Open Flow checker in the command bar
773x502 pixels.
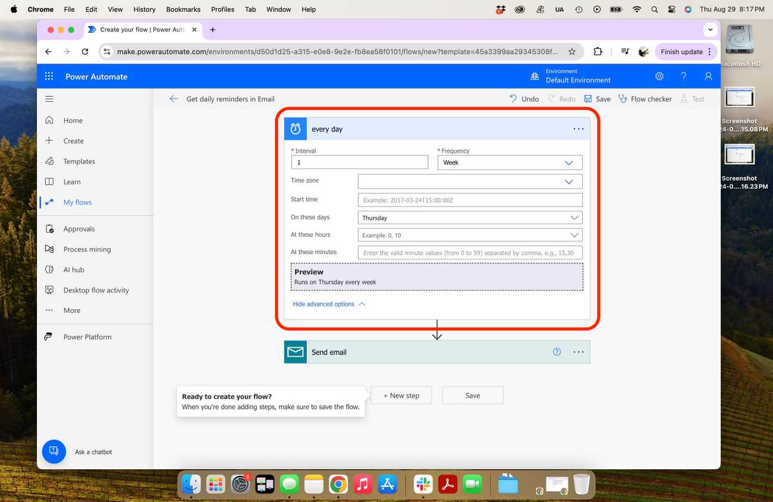pos(645,99)
